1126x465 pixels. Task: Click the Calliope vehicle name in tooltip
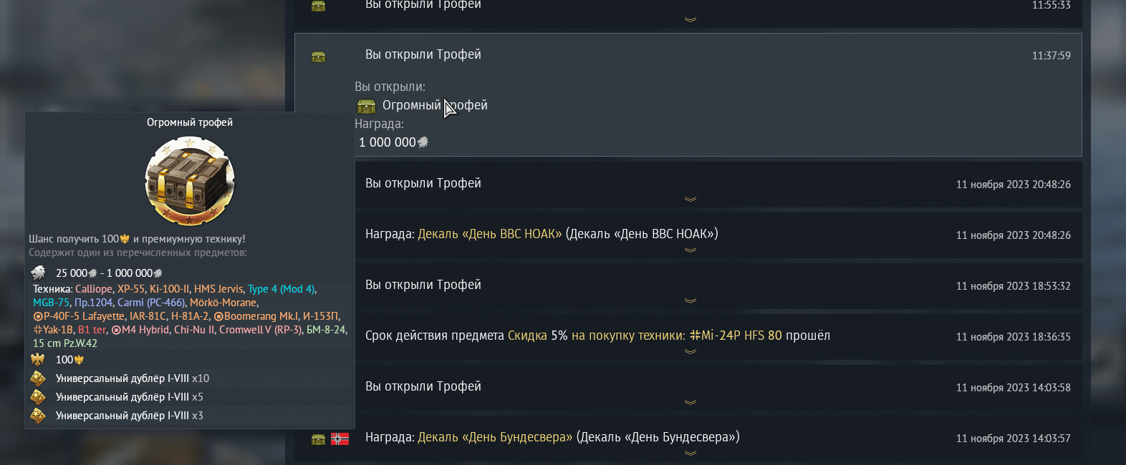[x=94, y=289]
